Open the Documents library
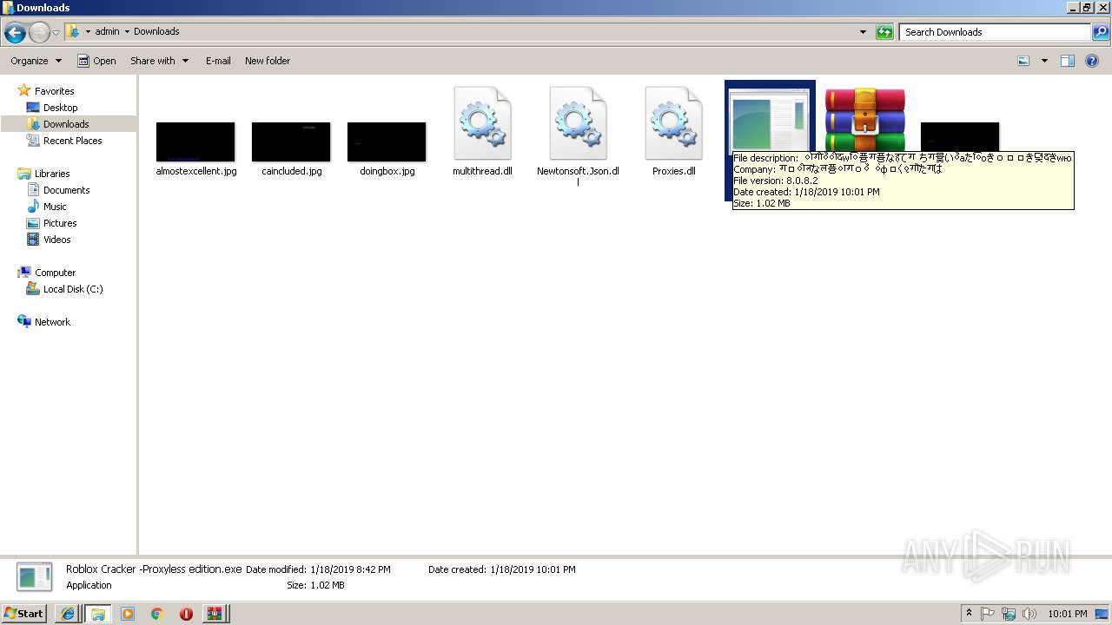 (66, 190)
